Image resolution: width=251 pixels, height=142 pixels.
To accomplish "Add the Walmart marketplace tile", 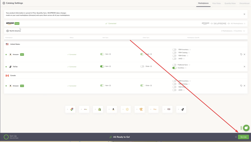I will coord(125,110).
